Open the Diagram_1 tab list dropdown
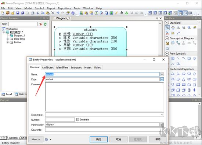 pyautogui.click(x=157, y=18)
